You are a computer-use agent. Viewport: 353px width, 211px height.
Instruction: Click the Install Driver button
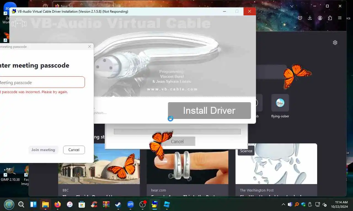click(x=209, y=110)
